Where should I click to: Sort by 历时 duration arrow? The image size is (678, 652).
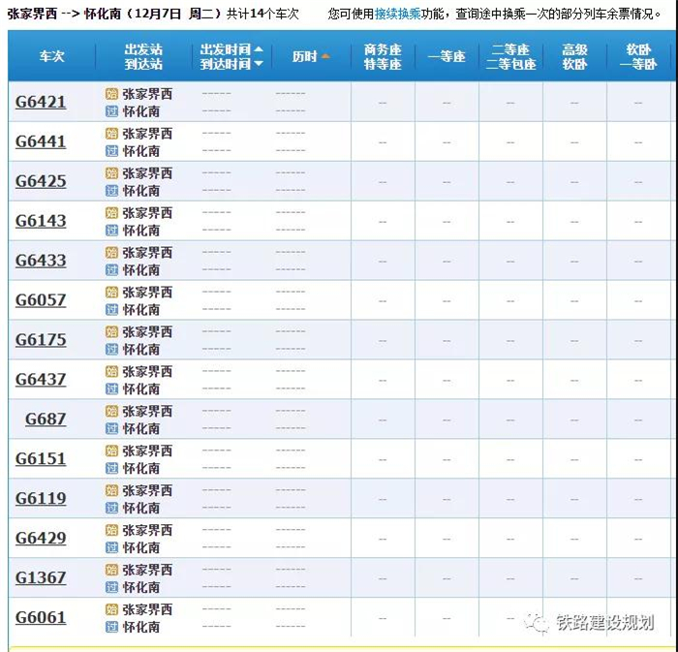pos(325,56)
